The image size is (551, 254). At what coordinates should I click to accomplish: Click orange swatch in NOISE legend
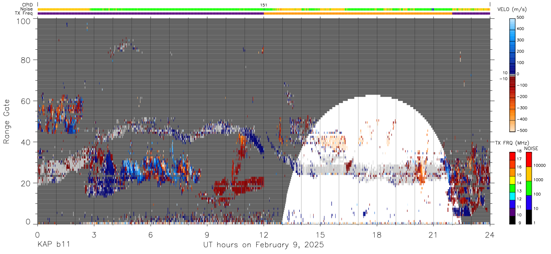529,174
